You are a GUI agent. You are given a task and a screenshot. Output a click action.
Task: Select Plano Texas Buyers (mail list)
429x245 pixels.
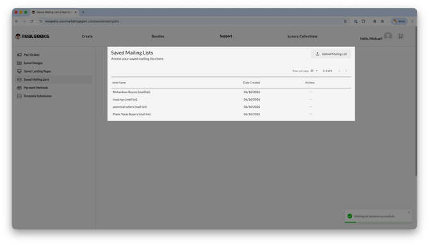[231, 114]
